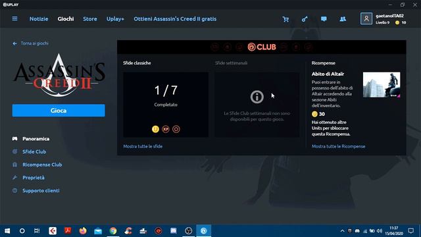This screenshot has width=421, height=237.
Task: Open OBS Studio from taskbar
Action: [189, 231]
